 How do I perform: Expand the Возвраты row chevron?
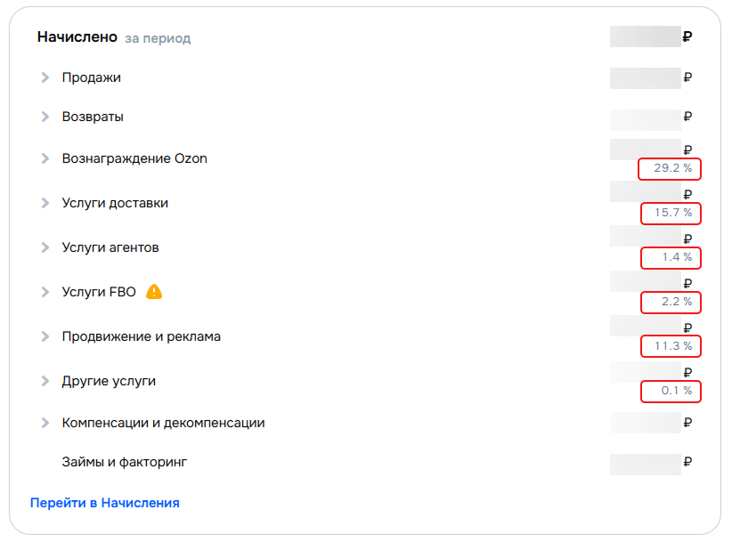(x=45, y=117)
